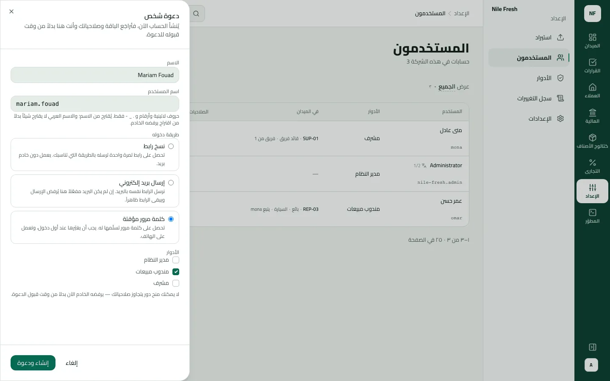Click إنشاء ودعوة button
The image size is (610, 381).
click(33, 363)
